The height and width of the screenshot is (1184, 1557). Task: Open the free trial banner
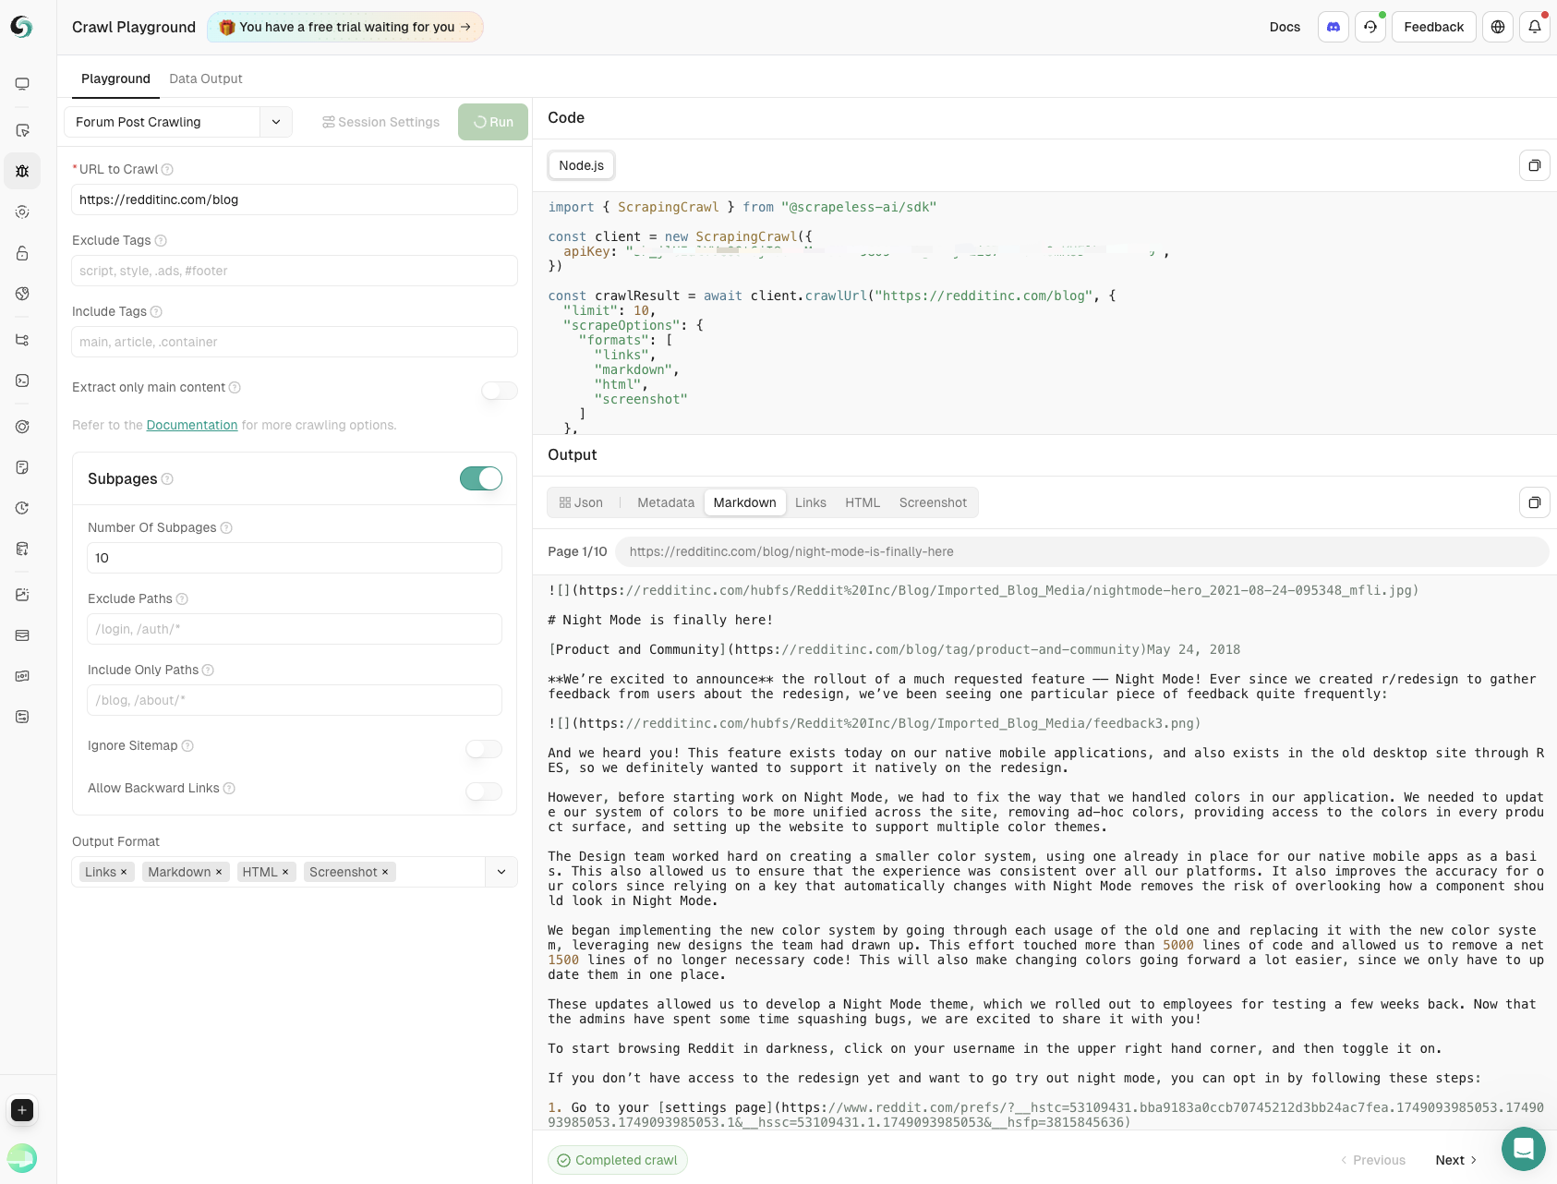(x=345, y=27)
